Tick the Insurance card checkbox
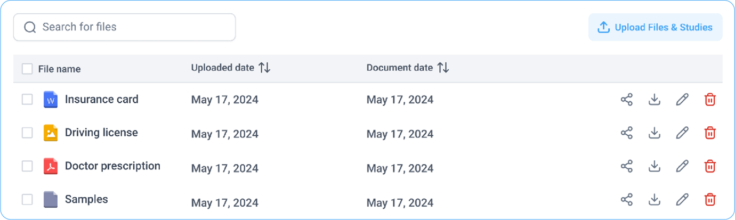 (x=27, y=100)
